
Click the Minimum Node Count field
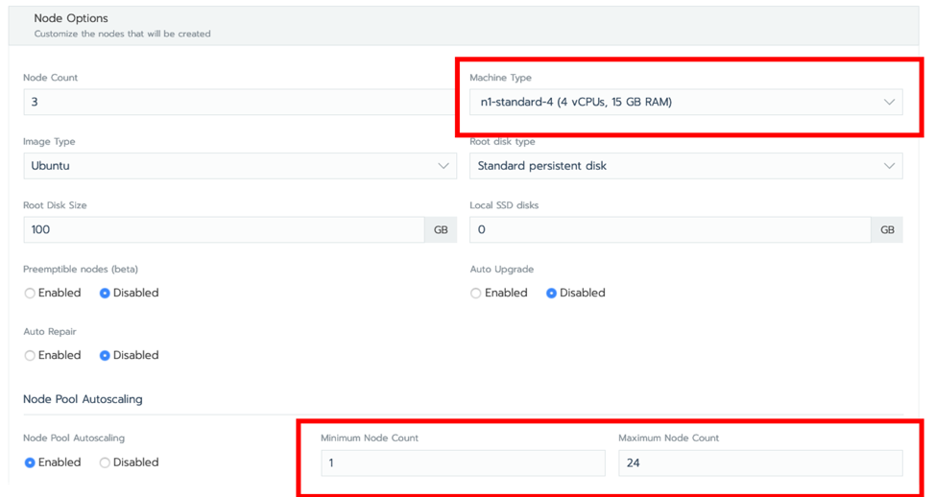coord(463,463)
